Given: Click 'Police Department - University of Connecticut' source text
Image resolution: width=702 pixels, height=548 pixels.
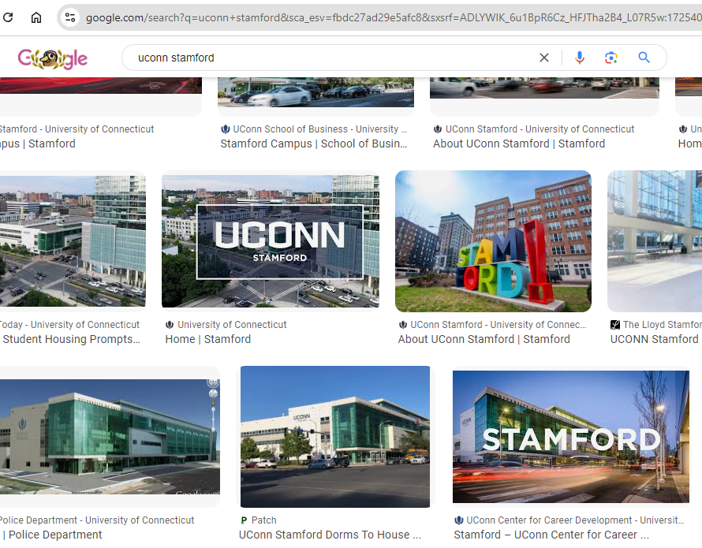Looking at the screenshot, I should point(96,520).
